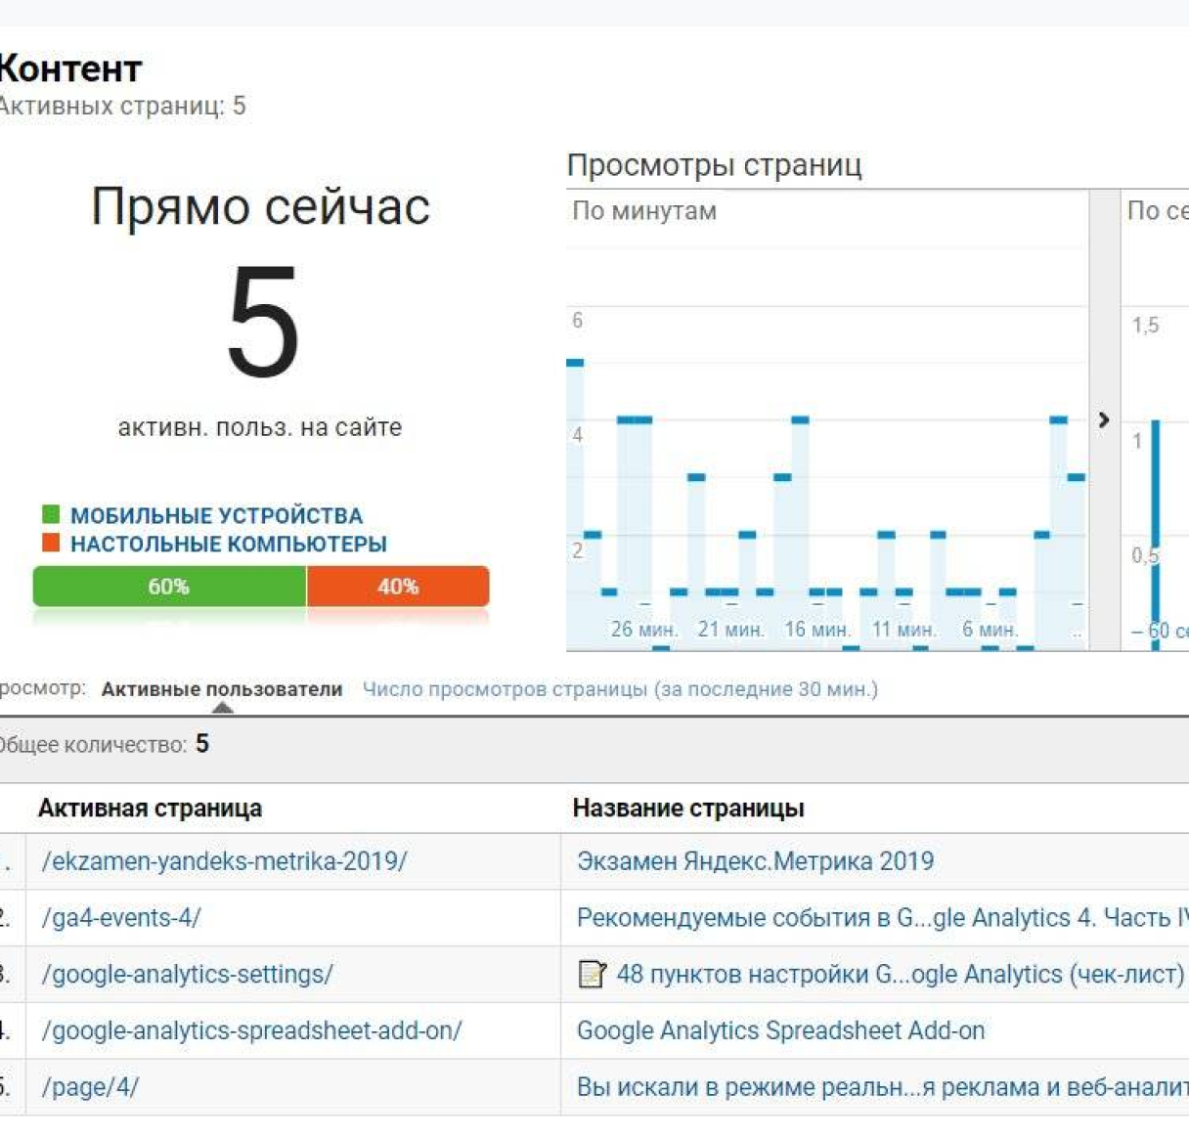
Task: Click the chevron arrow between the pageview charts
Action: pos(1104,419)
